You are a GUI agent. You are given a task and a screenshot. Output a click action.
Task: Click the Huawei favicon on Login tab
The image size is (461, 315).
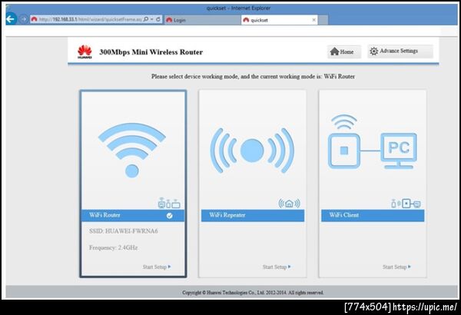169,20
